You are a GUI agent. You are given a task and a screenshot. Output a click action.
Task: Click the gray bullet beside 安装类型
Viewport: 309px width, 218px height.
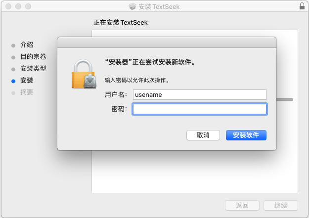tap(13, 69)
